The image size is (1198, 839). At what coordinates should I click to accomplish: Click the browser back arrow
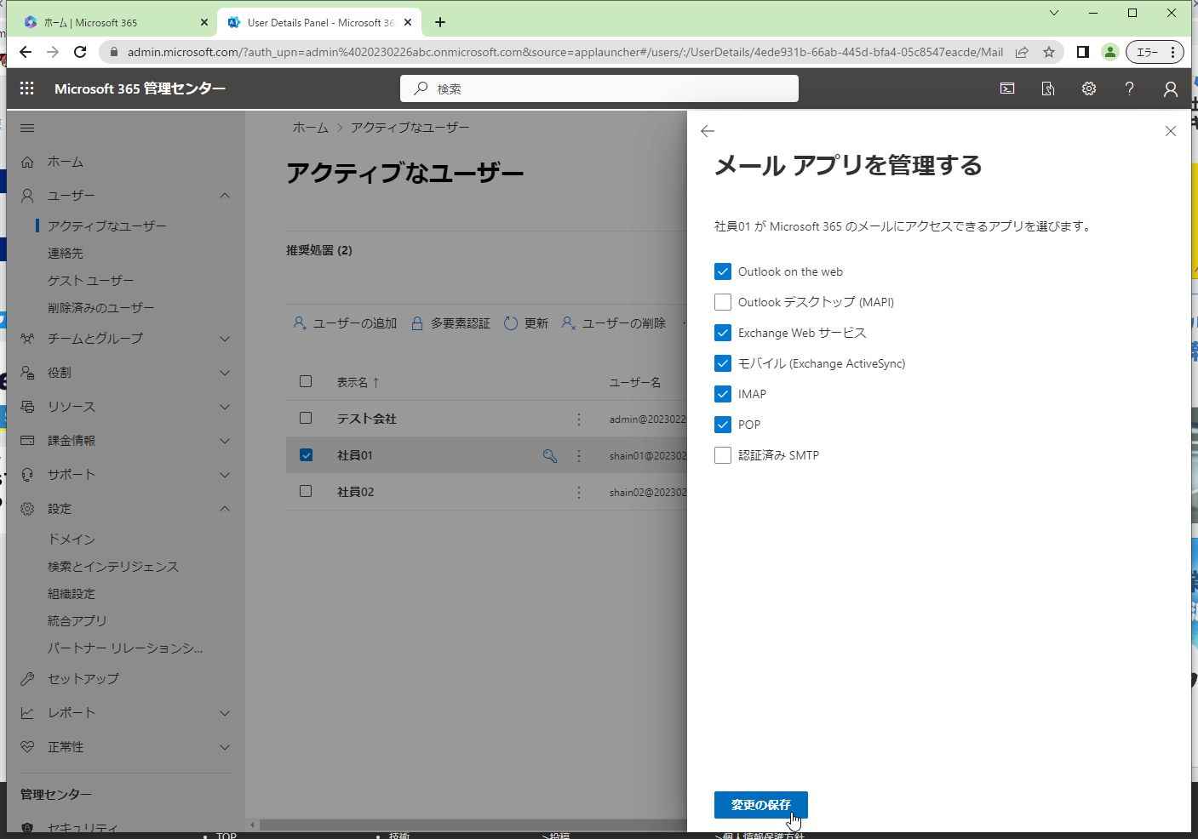(26, 52)
